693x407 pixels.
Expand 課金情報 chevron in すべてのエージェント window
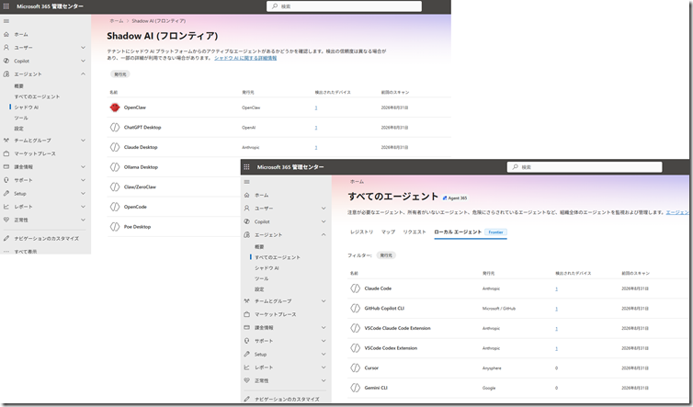click(324, 327)
